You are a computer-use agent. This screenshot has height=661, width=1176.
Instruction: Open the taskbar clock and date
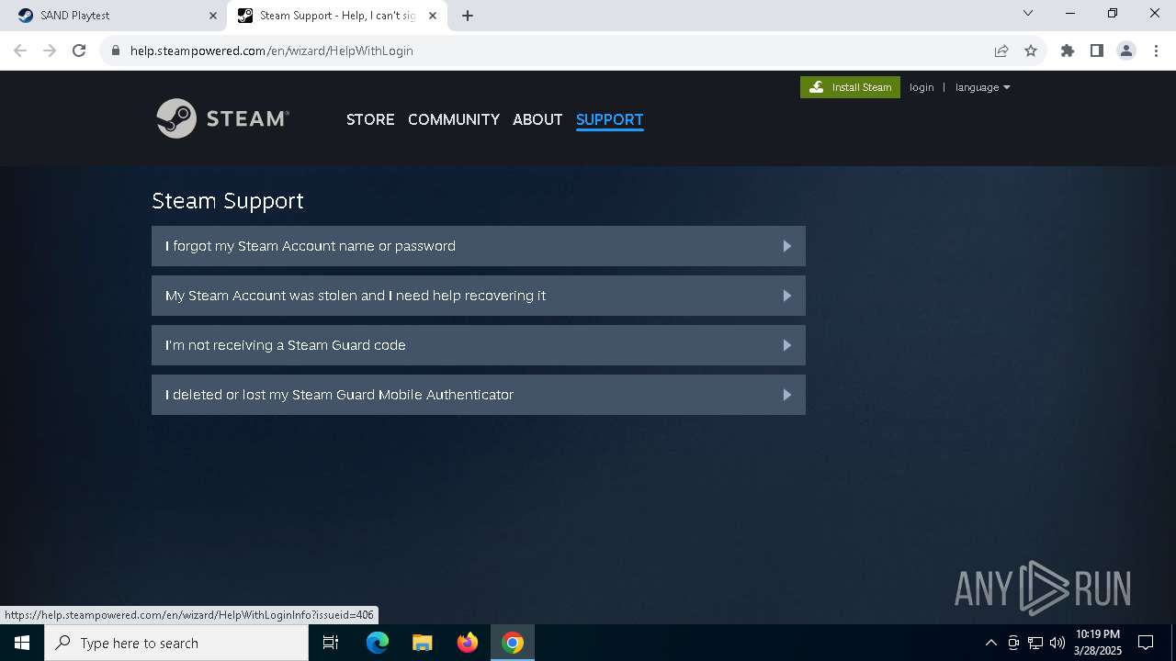pos(1098,643)
